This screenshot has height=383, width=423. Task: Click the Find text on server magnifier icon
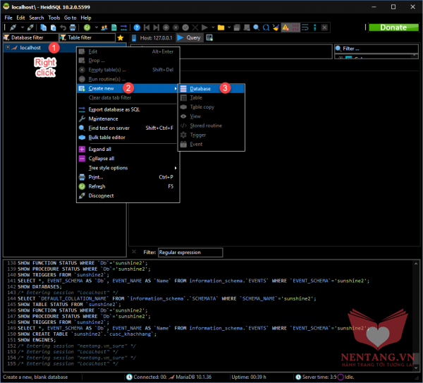(82, 128)
